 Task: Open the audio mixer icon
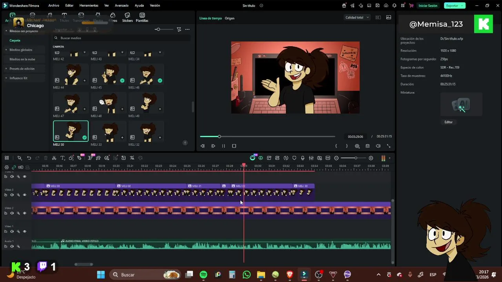(x=311, y=158)
